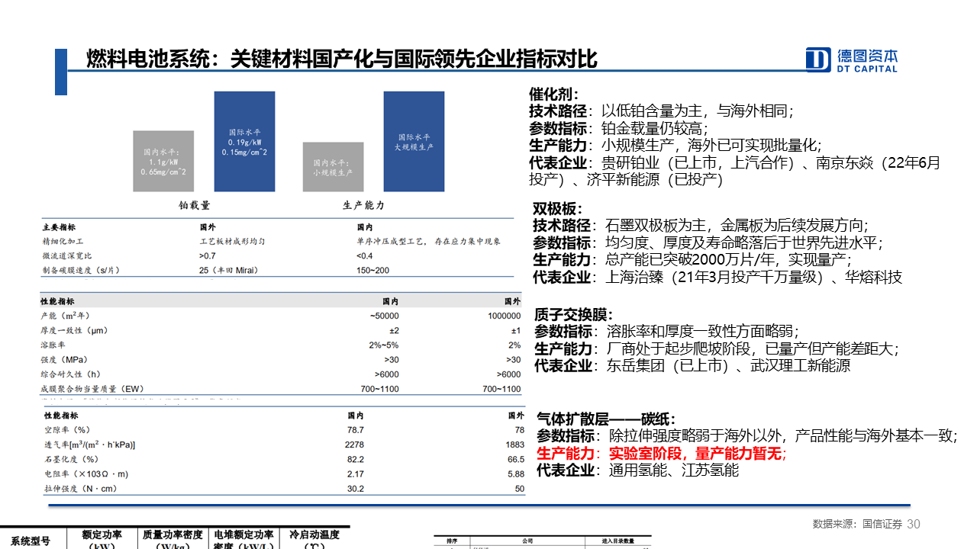Viewport: 977px width, 549px height.
Task: Select the 铂载量 chart caption
Action: [194, 205]
